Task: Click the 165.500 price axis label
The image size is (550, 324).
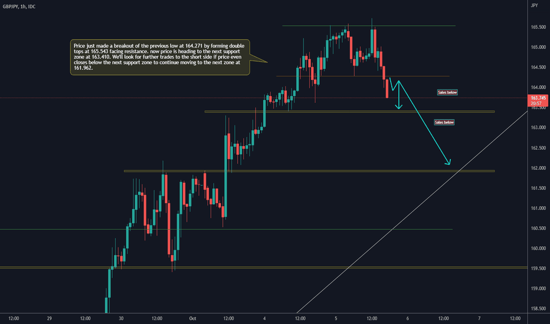Action: pos(538,27)
